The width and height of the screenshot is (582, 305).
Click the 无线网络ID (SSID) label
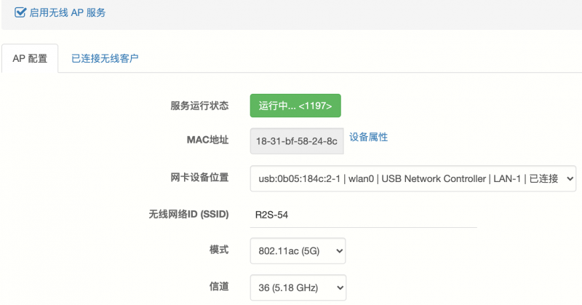[188, 214]
